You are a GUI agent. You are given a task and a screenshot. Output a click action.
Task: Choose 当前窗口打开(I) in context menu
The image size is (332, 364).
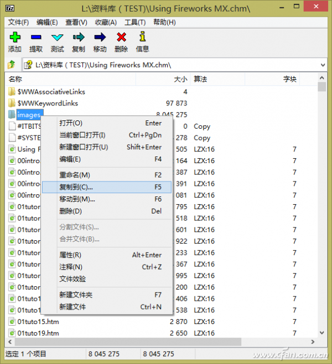(107, 135)
